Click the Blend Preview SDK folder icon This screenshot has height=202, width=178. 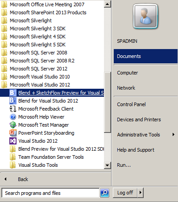[13, 149]
